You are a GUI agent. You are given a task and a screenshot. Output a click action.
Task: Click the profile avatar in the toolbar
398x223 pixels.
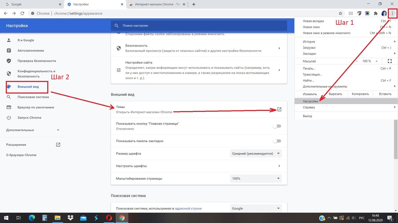[x=384, y=13]
